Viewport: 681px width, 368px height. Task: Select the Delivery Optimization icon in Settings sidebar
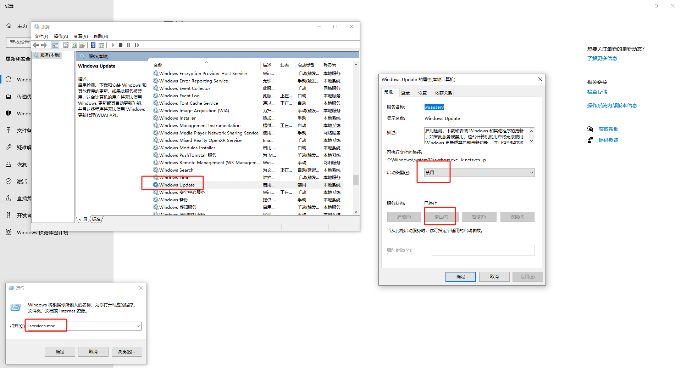(9, 97)
